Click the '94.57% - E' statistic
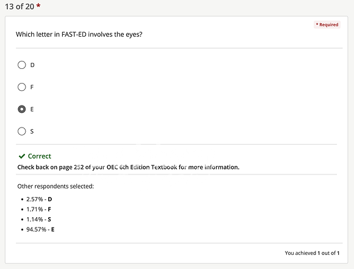The height and width of the screenshot is (269, 354). pos(40,229)
